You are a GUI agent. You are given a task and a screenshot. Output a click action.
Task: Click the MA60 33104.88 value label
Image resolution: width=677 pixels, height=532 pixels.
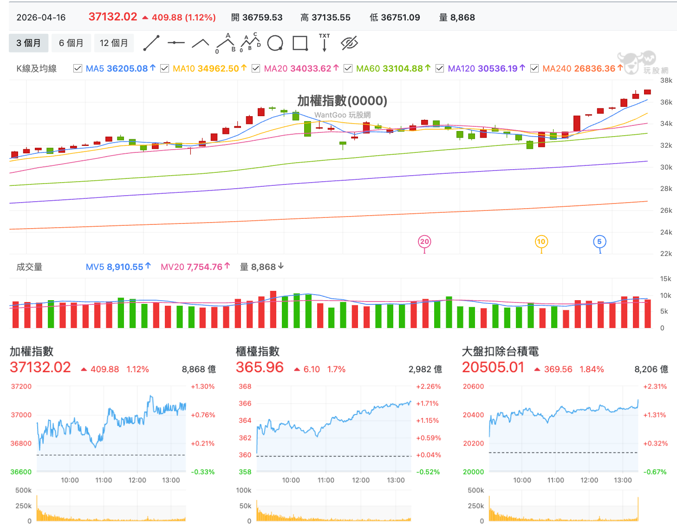(394, 69)
